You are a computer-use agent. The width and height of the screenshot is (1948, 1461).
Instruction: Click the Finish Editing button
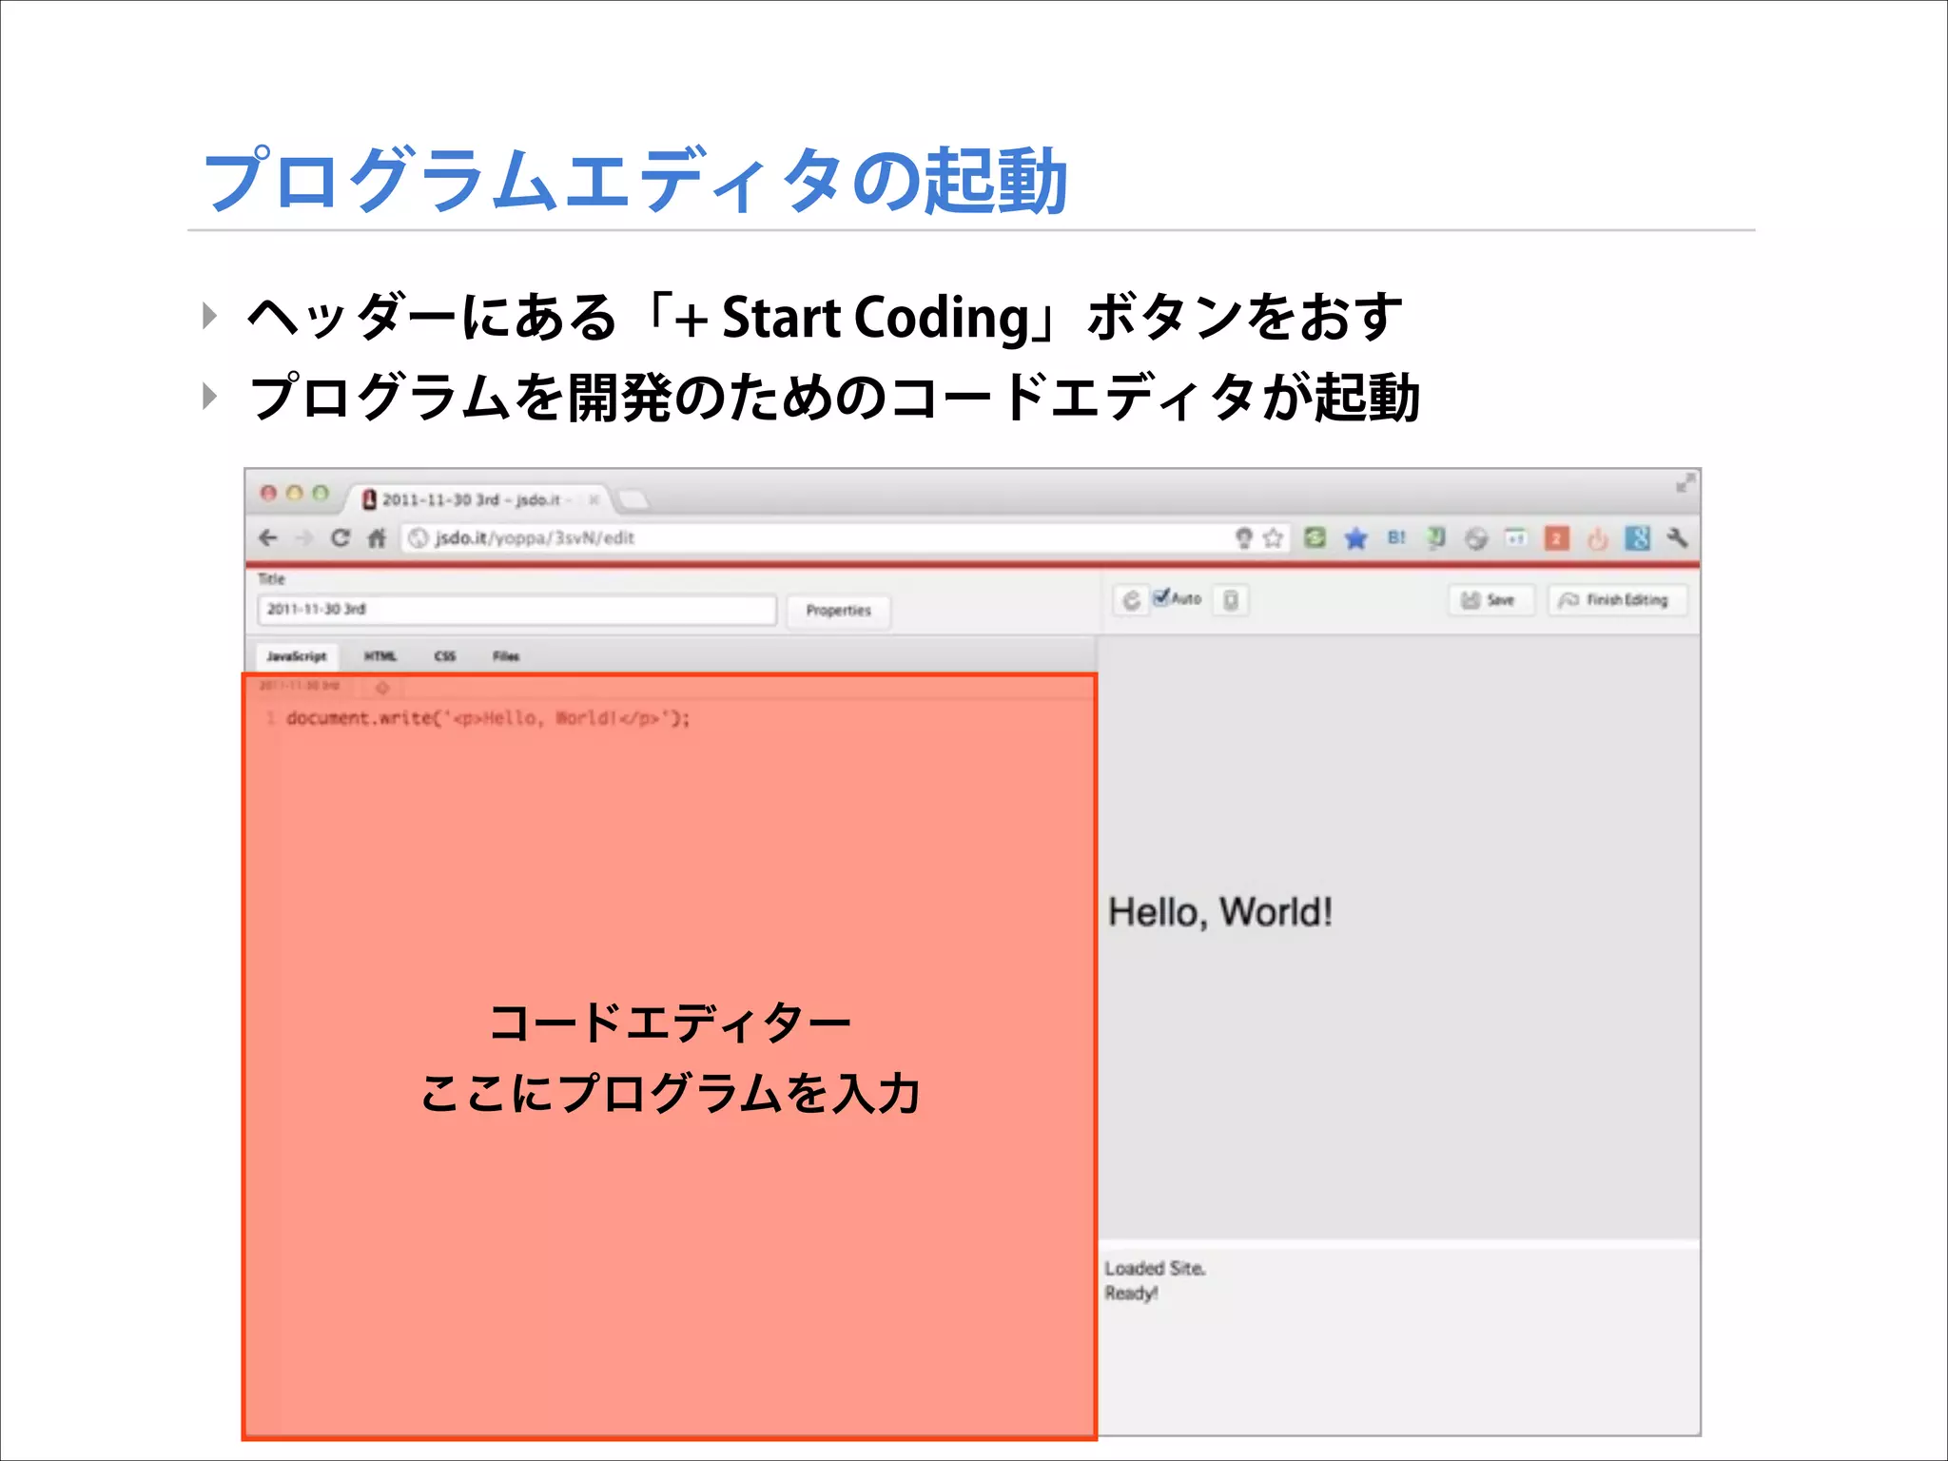tap(1618, 600)
